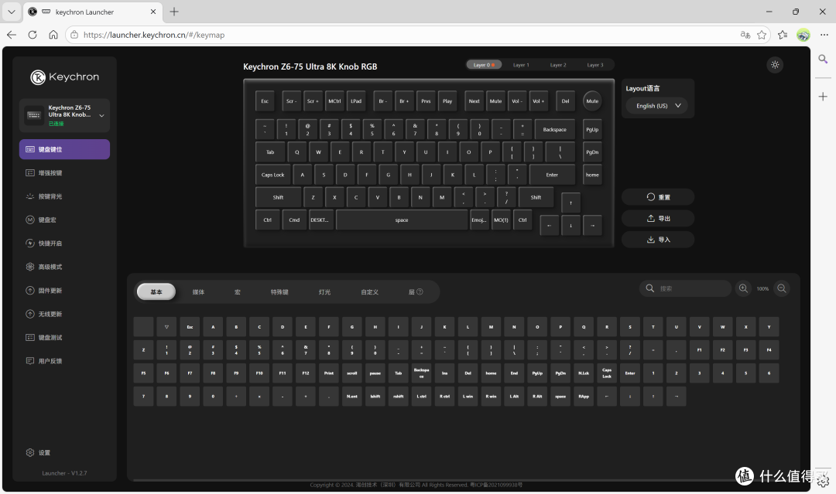Screen dimensions: 836x494
Task: Open 用户反馈 user feedback page
Action: pyautogui.click(x=64, y=361)
